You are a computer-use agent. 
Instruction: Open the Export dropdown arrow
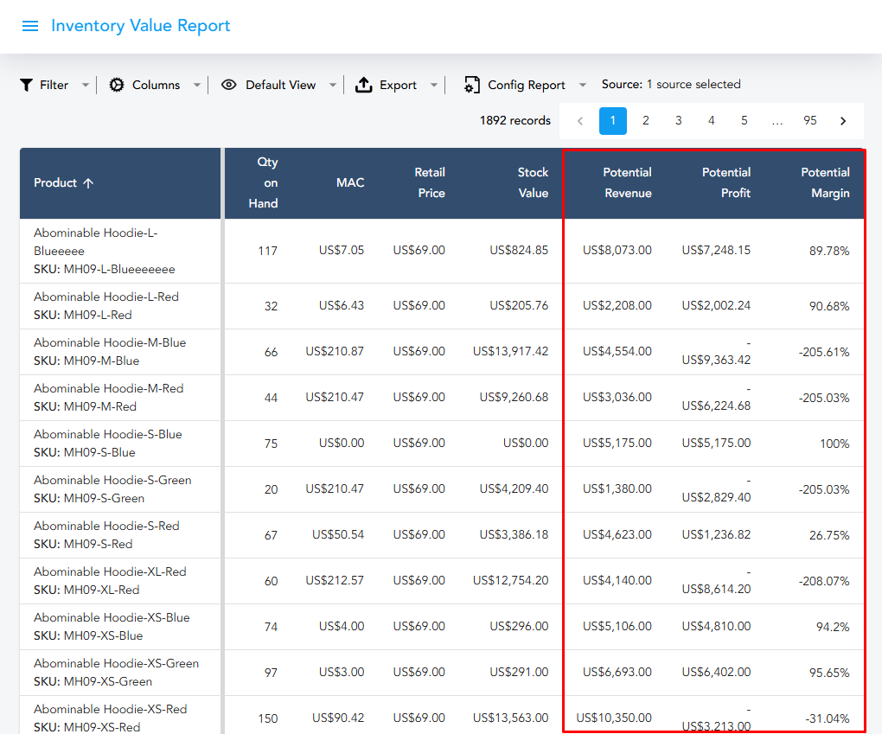coord(434,85)
